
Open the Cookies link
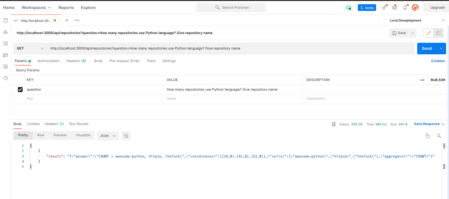[438, 61]
